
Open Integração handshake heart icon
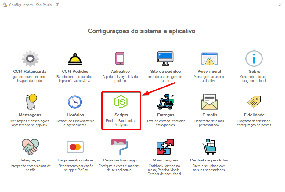pos(30,147)
